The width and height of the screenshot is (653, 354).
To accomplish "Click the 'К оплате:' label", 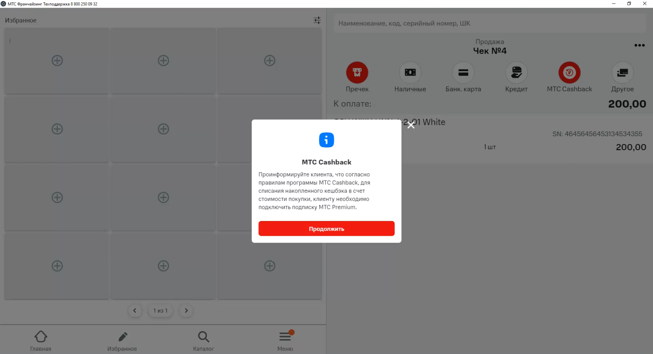I will (x=352, y=104).
